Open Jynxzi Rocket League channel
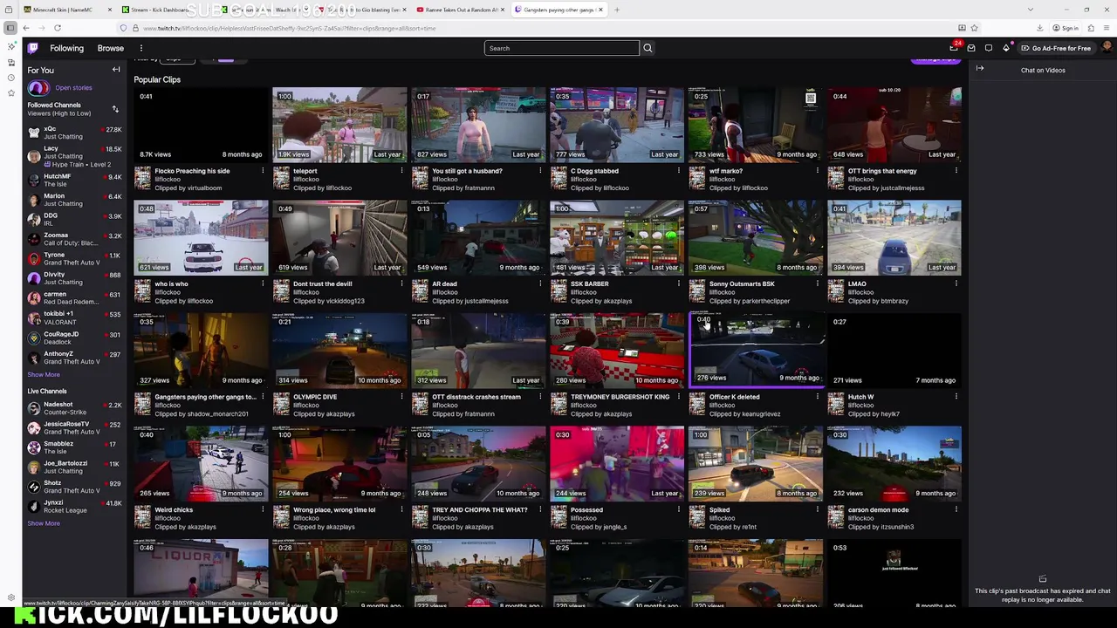This screenshot has height=628, width=1117. 74,507
